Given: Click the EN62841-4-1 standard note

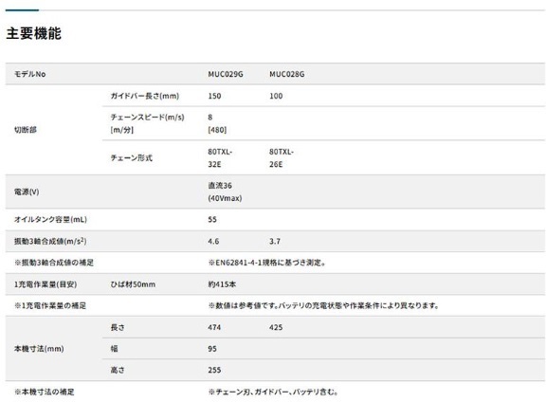Looking at the screenshot, I should 266,263.
